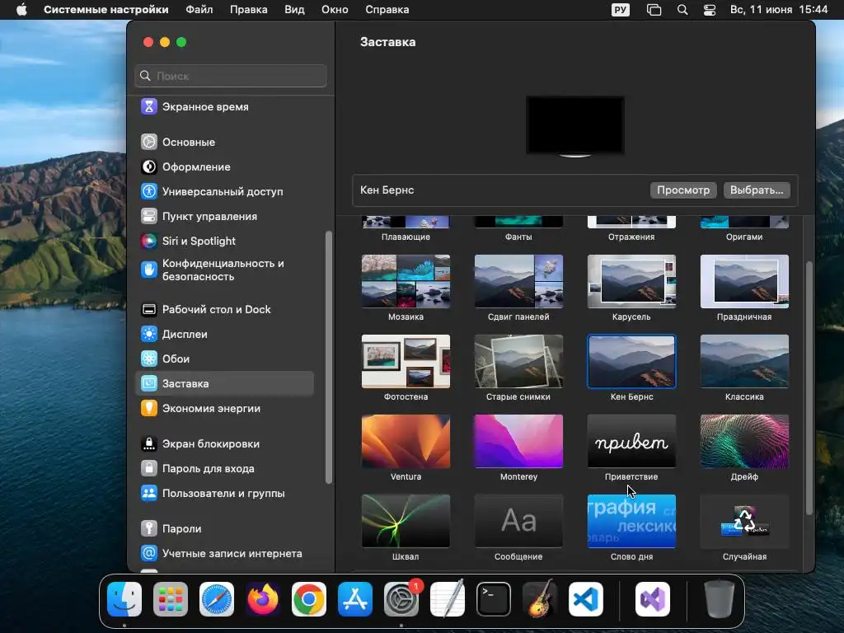
Task: Click the date and time in the menu bar
Action: coord(779,10)
